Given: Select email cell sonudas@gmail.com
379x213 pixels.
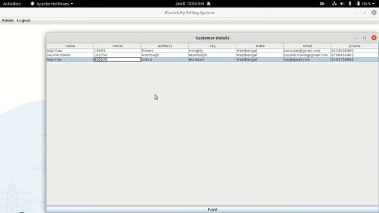Looking at the screenshot, I should 307,51.
